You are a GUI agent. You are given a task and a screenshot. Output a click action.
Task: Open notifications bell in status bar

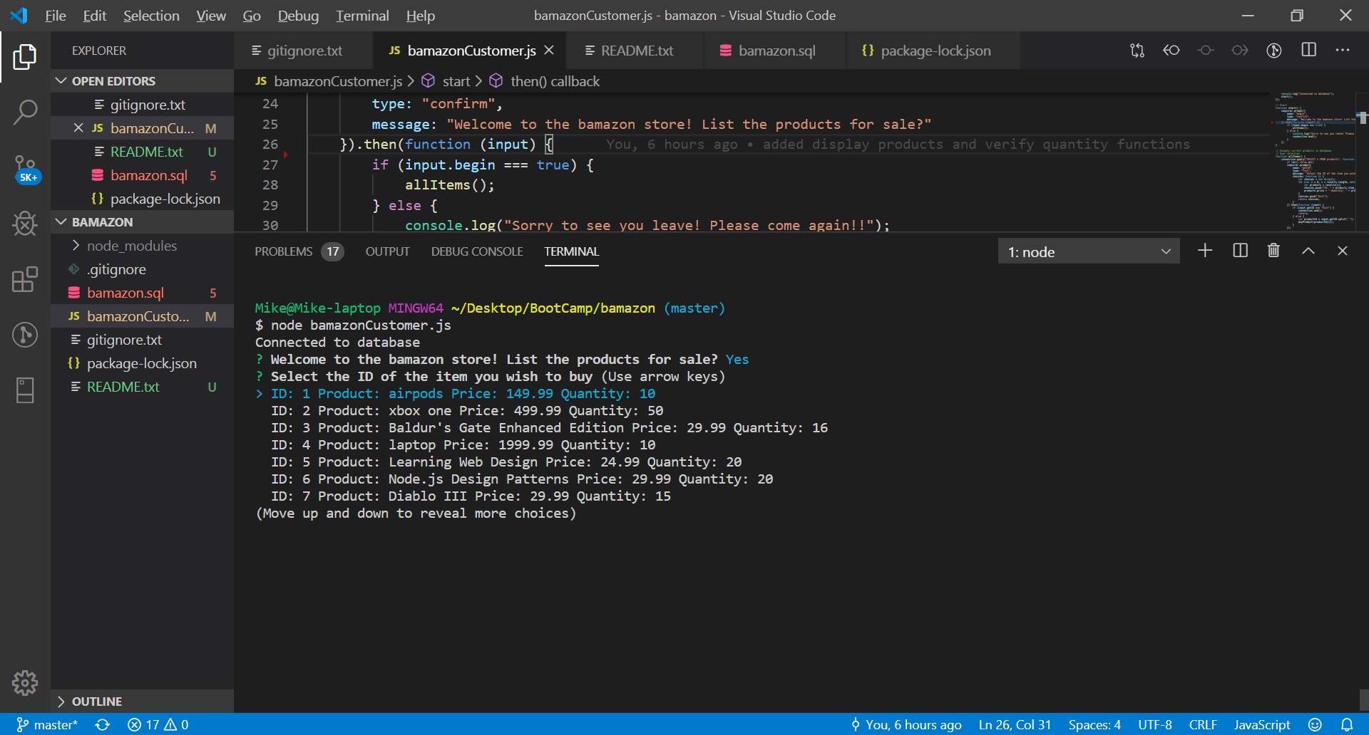point(1347,724)
